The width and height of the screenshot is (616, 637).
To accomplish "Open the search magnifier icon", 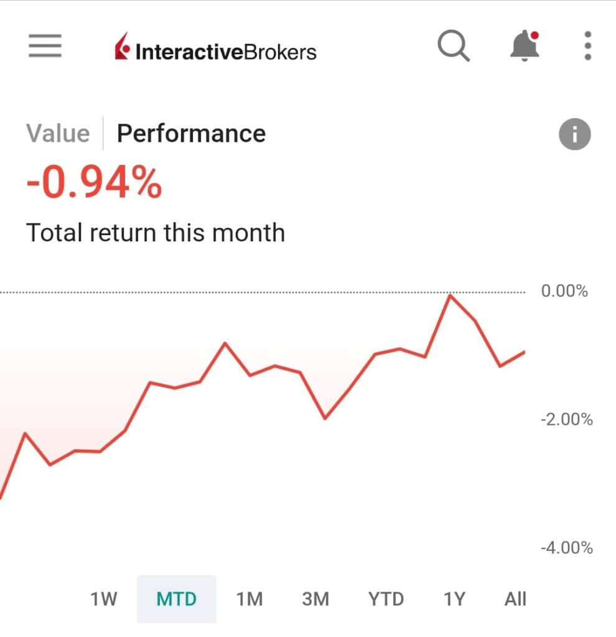I will pyautogui.click(x=453, y=46).
